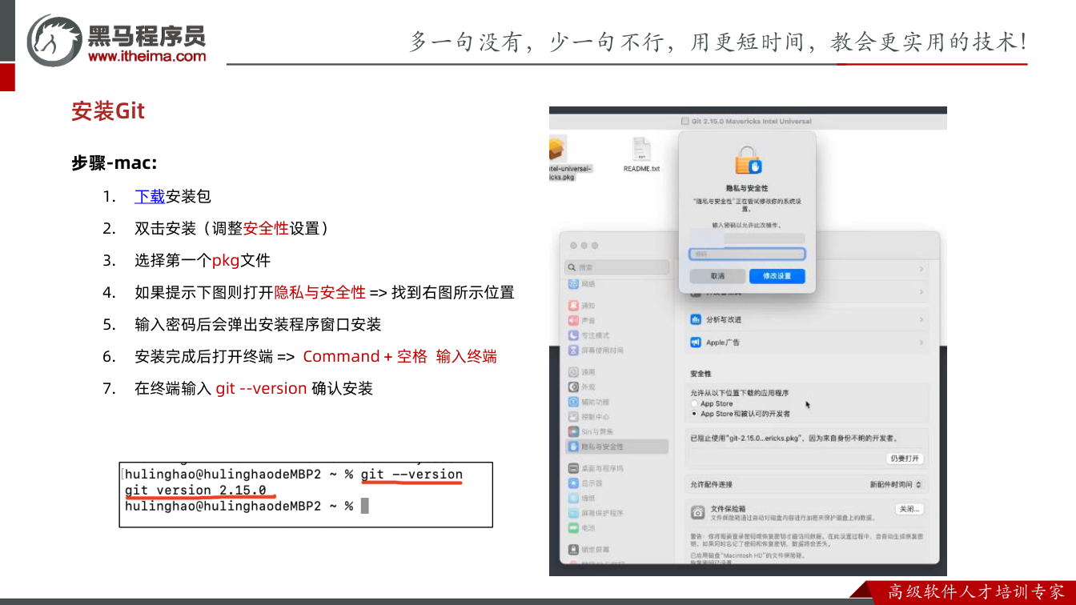Click the 关闭… button for 文件保险箱
The image size is (1076, 605).
[909, 509]
